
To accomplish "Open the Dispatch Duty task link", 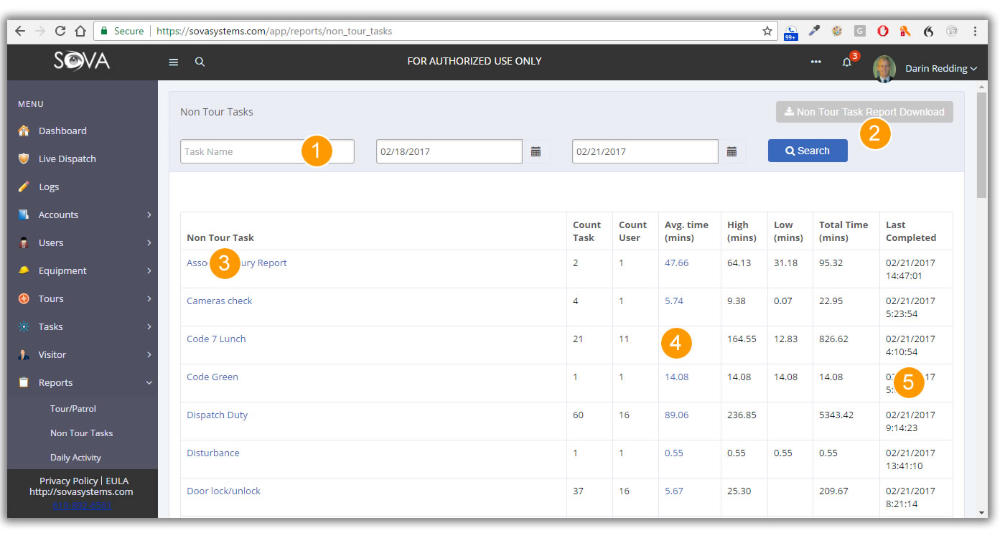I will (x=218, y=415).
